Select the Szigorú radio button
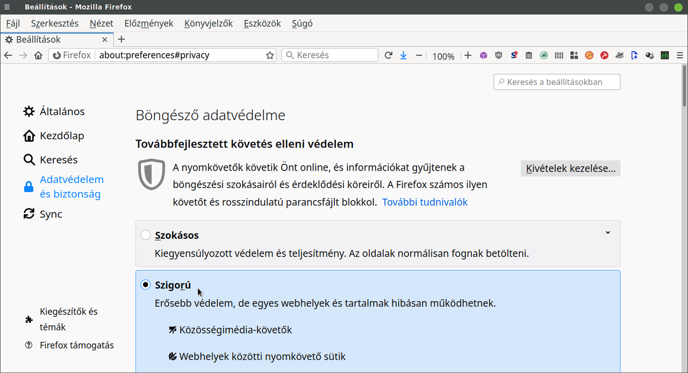The image size is (688, 373). 145,285
